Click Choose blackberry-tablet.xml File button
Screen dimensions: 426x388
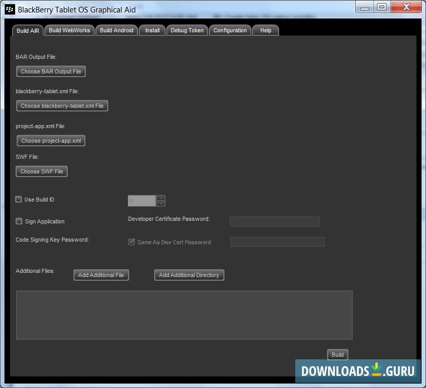(x=62, y=106)
